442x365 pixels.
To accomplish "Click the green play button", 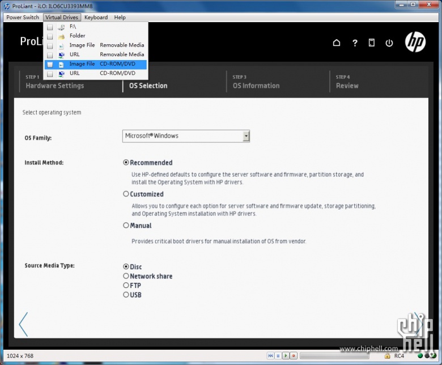I will point(286,356).
